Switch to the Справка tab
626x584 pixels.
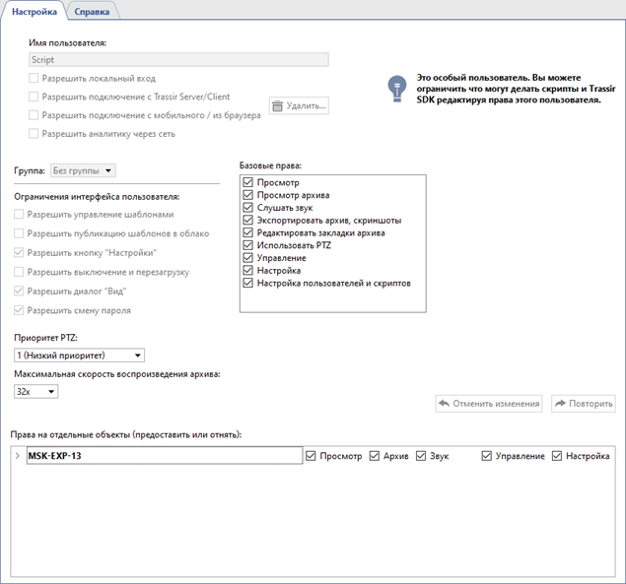(92, 10)
